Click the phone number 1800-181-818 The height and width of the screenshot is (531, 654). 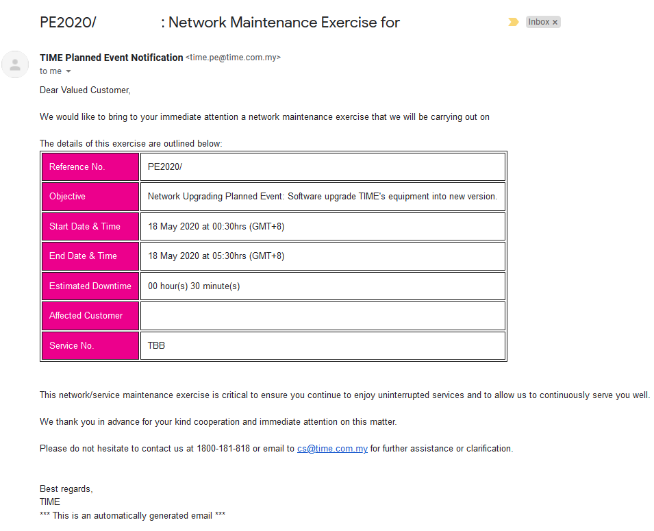point(223,448)
